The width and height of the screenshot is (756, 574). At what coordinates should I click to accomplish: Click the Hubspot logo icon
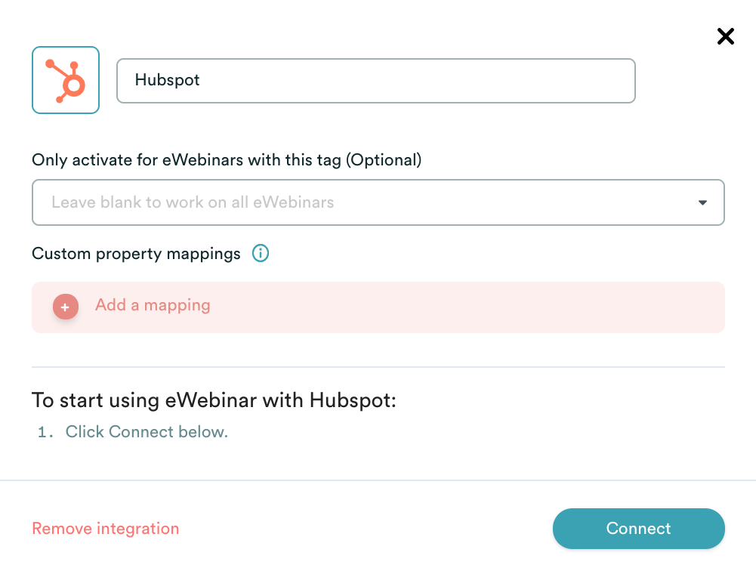coord(66,80)
